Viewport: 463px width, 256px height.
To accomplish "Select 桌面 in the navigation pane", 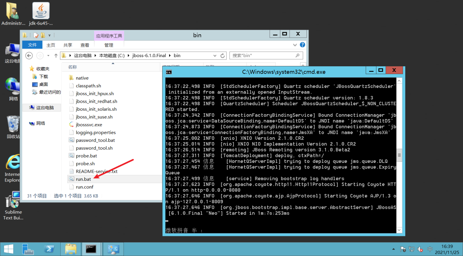I will coord(44,84).
